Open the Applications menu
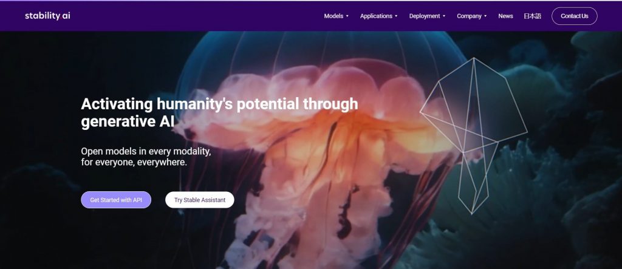This screenshot has width=622, height=269. click(x=376, y=16)
